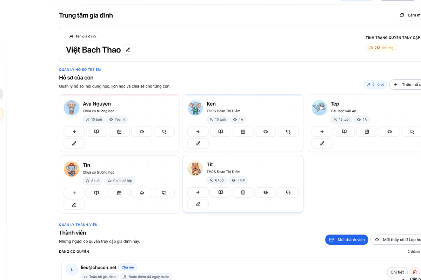Click Tít's capybara avatar thumbnail
421x280 pixels.
(x=195, y=169)
